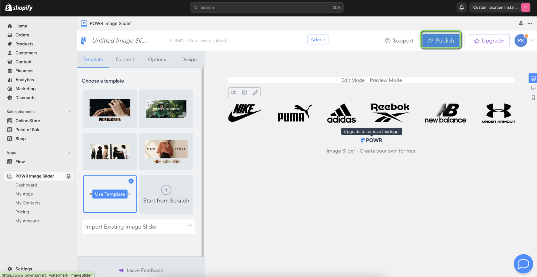
Task: Click the gear settings toolbar icon
Action: (244, 92)
